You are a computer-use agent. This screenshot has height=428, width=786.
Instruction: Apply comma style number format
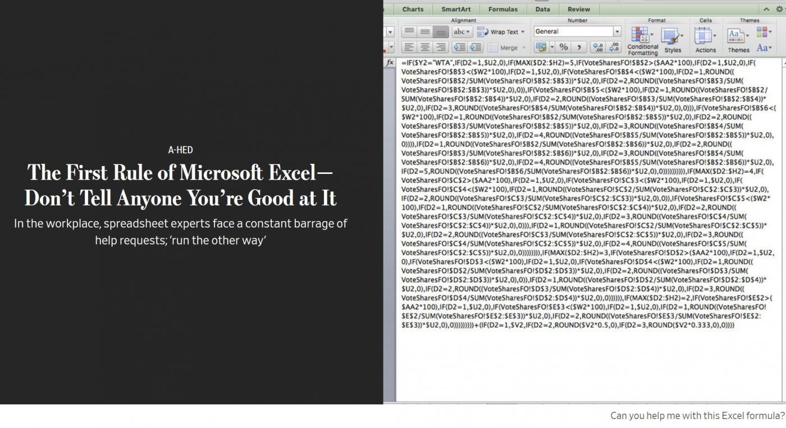578,48
